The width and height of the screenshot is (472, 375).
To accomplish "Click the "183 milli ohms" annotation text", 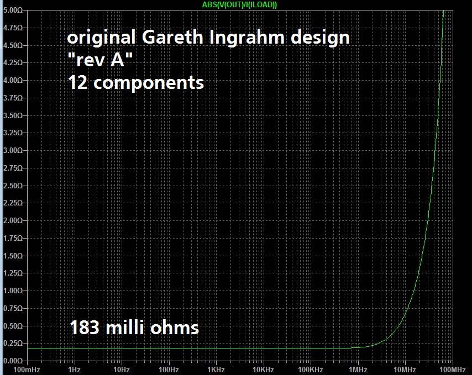I will [134, 327].
